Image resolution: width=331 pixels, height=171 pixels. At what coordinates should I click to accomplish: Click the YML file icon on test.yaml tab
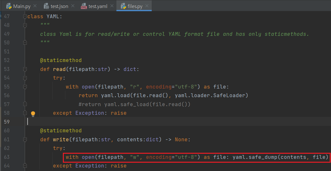pos(84,6)
